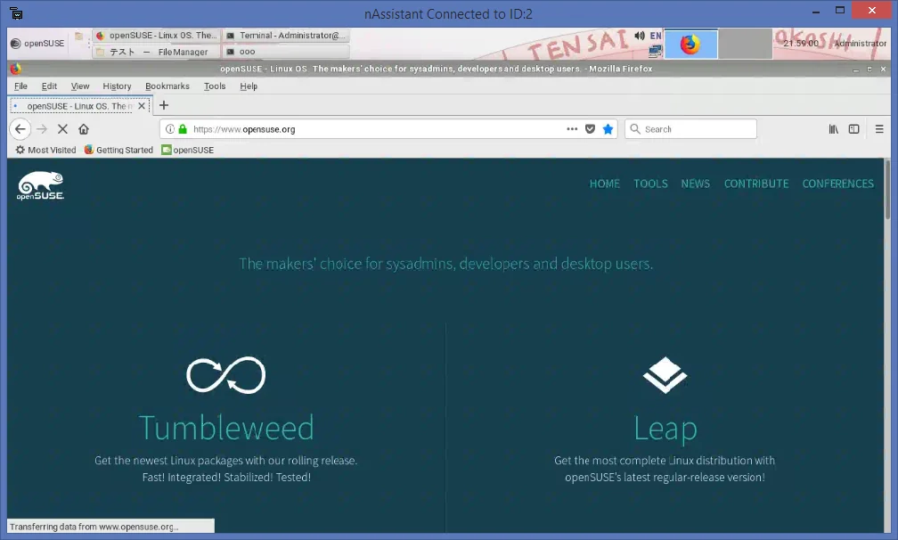Open the File menu
Screen dimensions: 898x540
click(20, 86)
